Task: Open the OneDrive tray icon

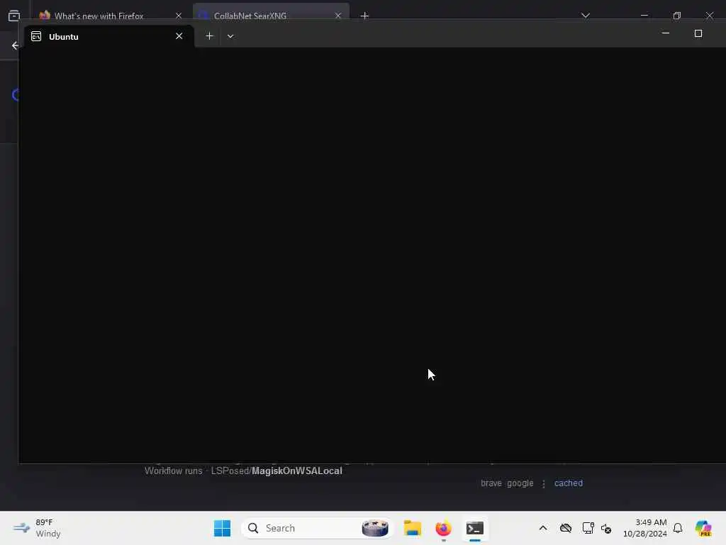Action: (x=565, y=528)
